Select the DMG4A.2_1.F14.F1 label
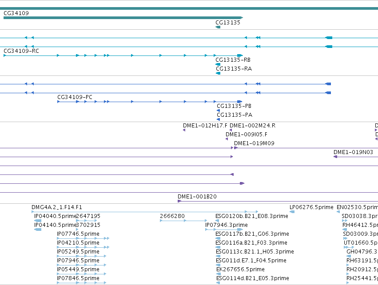This screenshot has width=378, height=285. tap(57, 207)
